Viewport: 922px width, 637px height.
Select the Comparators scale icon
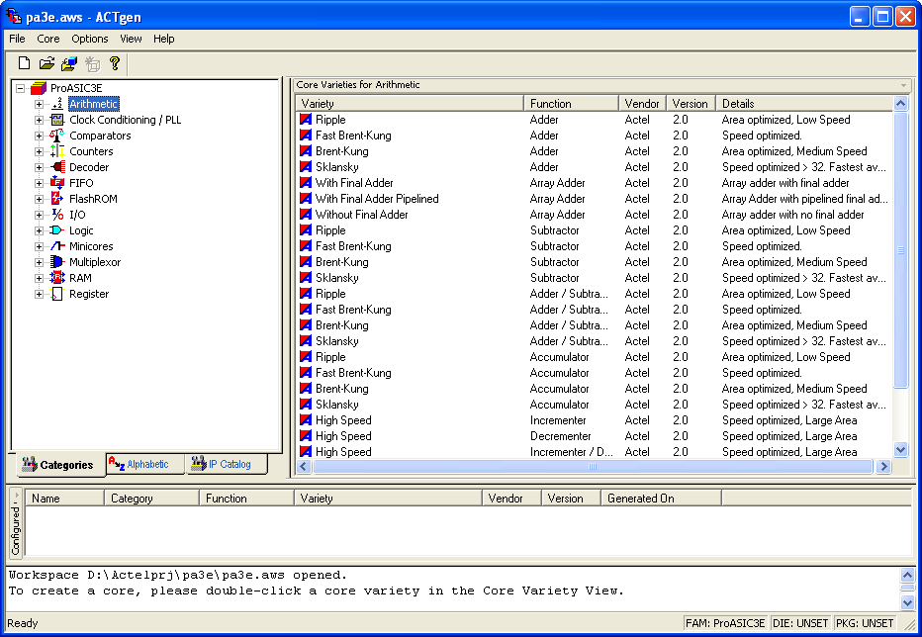point(57,136)
